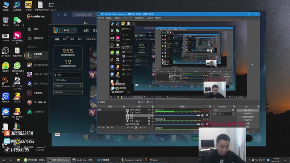Pop out the Scene Transitions dock panel
Viewport: 290px width, 163px height.
234,106
